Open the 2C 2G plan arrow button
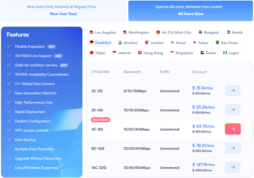This screenshot has width=254, height=178. [233, 90]
